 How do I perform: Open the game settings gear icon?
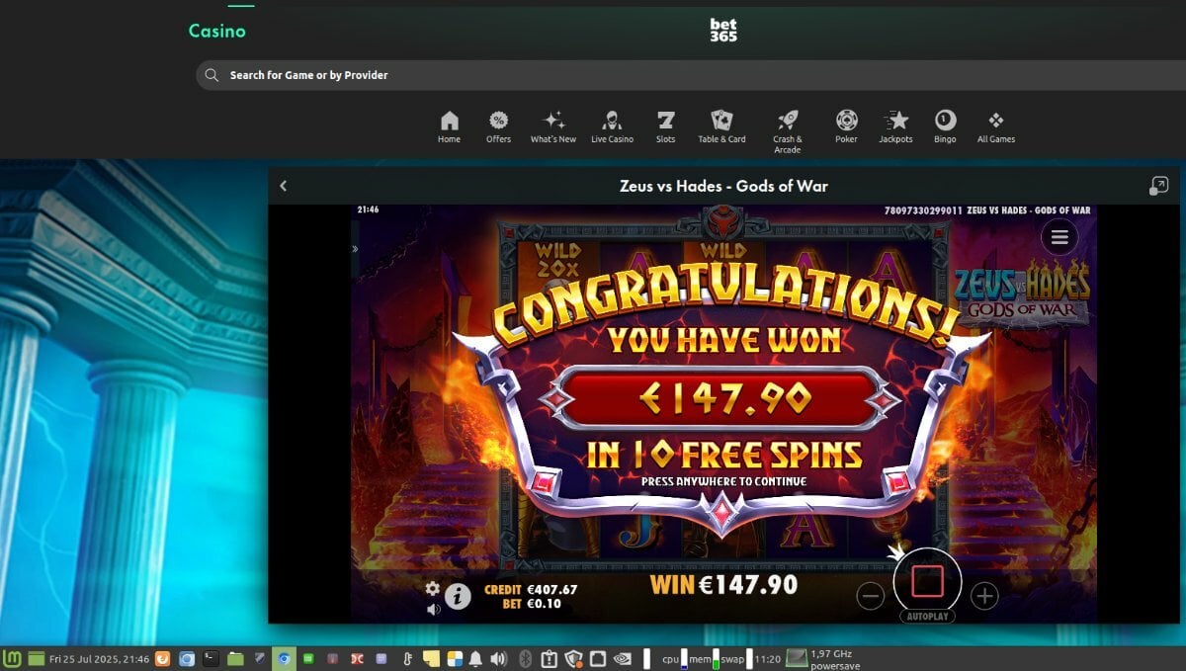pyautogui.click(x=432, y=588)
